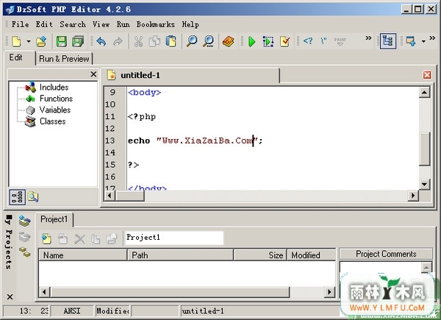This screenshot has width=441, height=320.
Task: Select the Project1 tab
Action: [x=54, y=219]
